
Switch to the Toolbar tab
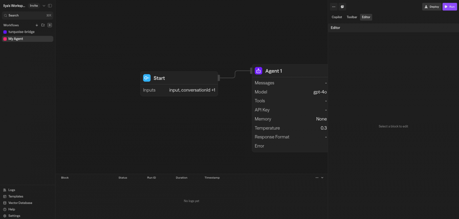pos(352,17)
